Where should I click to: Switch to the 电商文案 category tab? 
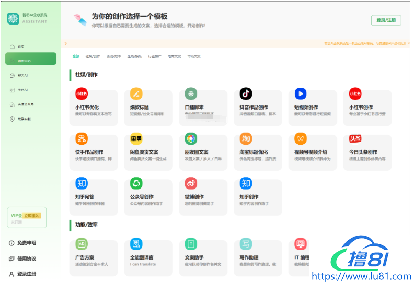pos(174,56)
